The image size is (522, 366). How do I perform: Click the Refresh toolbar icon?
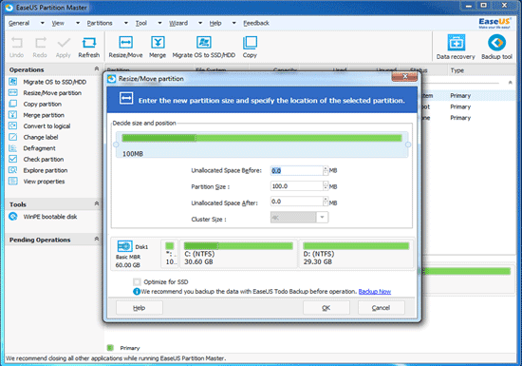click(89, 43)
